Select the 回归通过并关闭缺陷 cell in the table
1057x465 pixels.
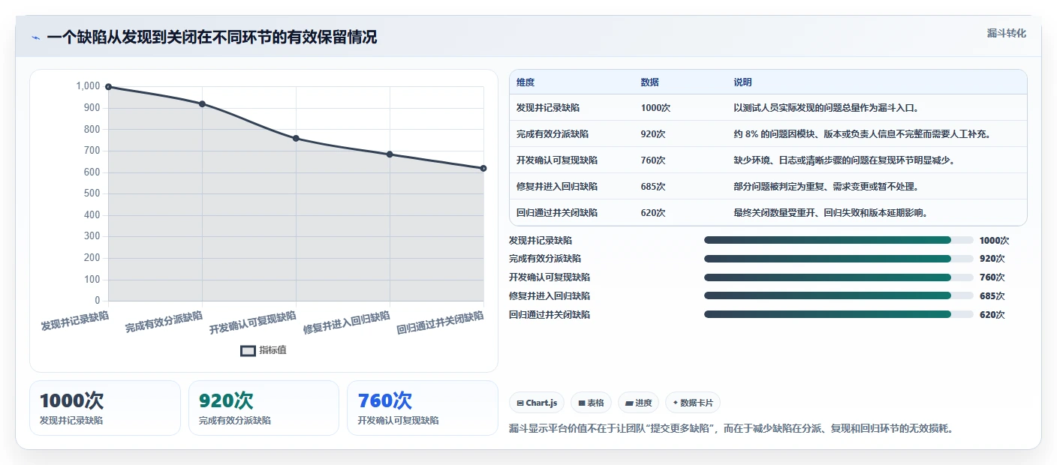pos(557,213)
